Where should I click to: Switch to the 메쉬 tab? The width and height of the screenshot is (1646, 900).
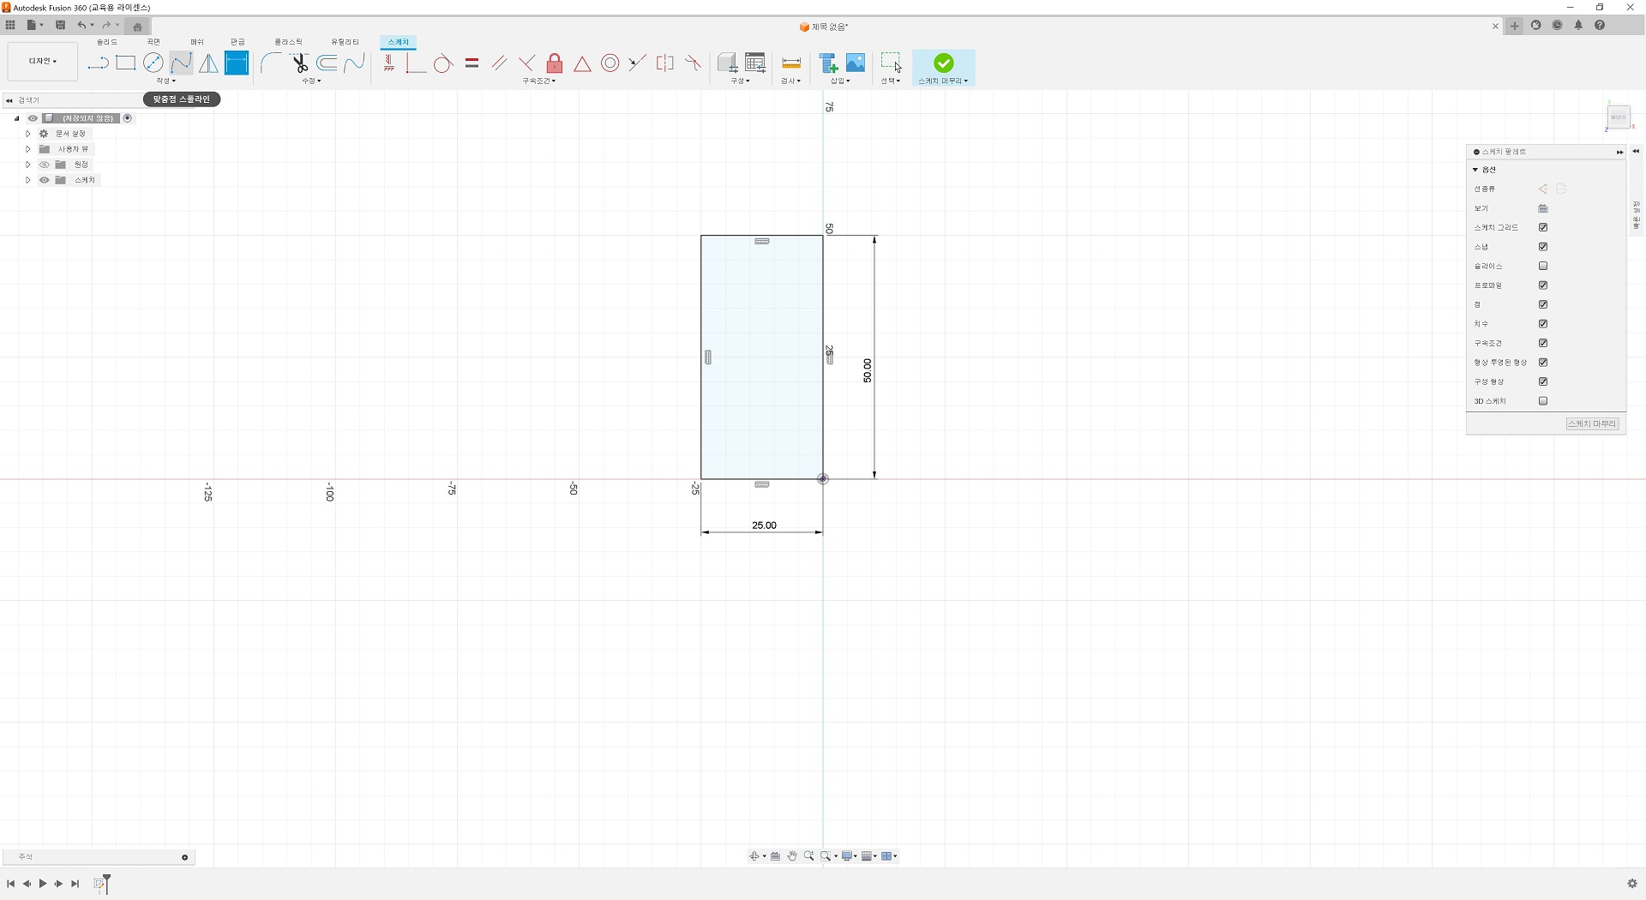coord(197,41)
